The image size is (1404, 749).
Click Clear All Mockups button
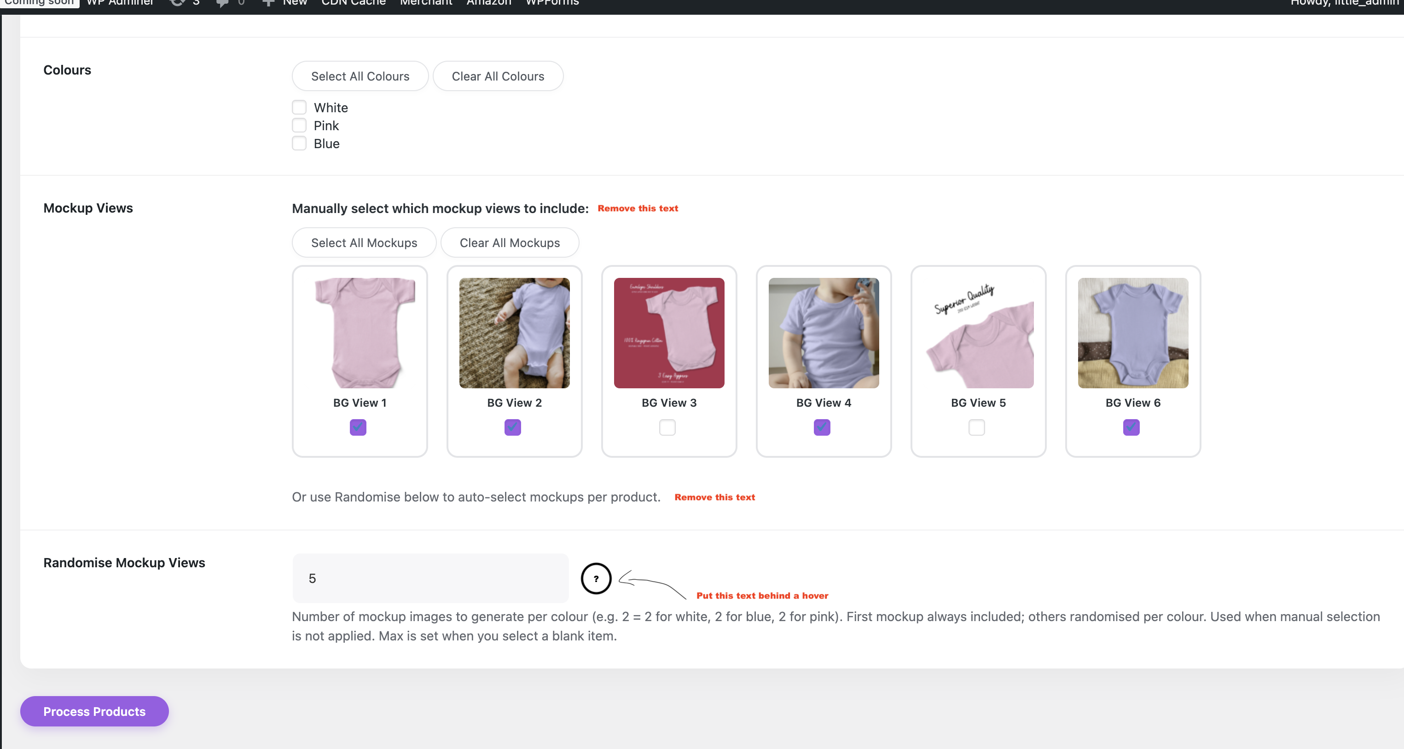510,242
